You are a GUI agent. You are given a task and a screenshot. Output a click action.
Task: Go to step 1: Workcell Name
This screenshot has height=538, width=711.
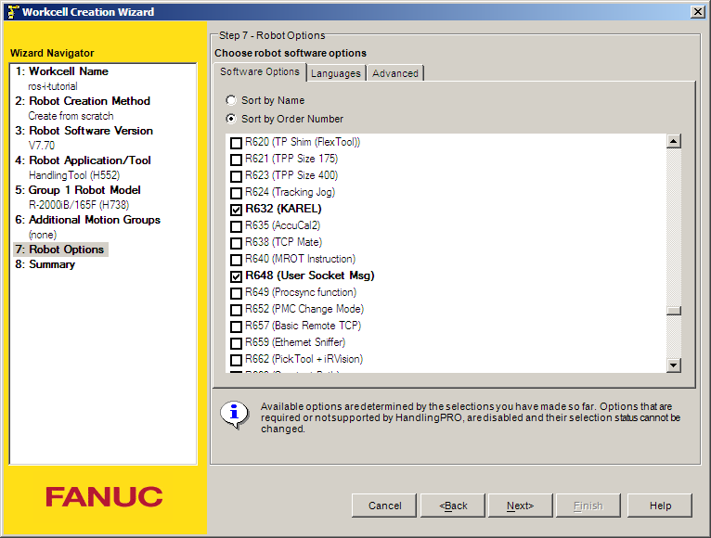pyautogui.click(x=61, y=71)
